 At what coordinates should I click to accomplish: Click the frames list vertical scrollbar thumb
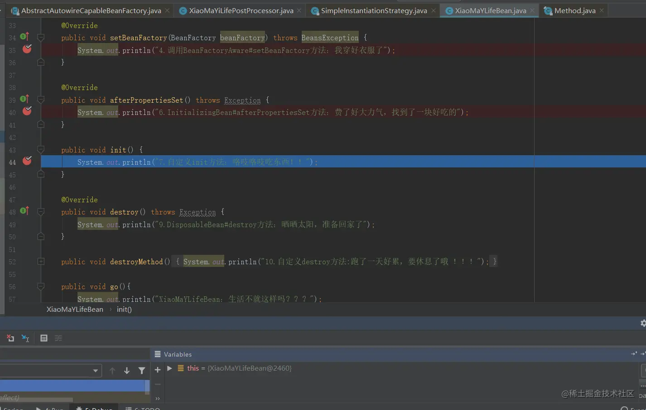click(147, 388)
